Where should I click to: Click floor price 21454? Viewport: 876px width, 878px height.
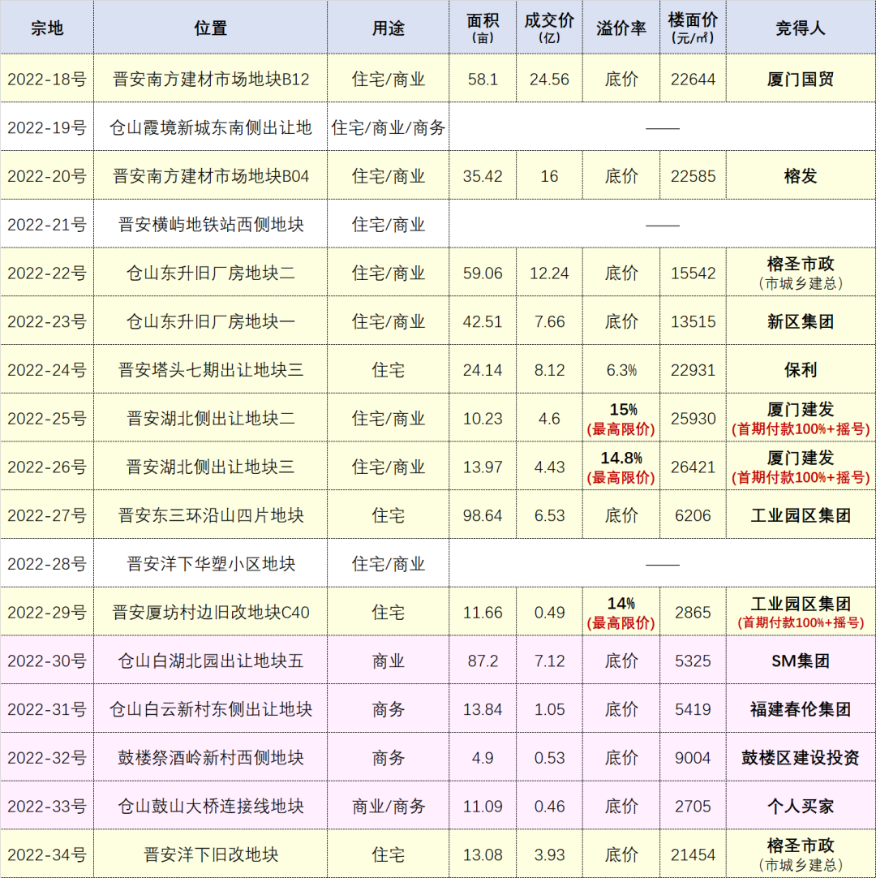(x=693, y=854)
